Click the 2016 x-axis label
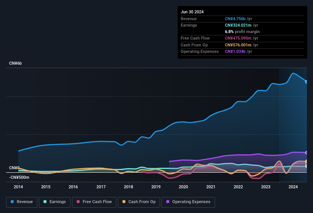Viewport: 313px width, 213px height. (73, 187)
